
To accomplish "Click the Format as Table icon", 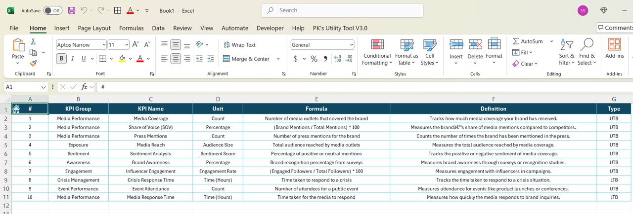I will 407,52.
